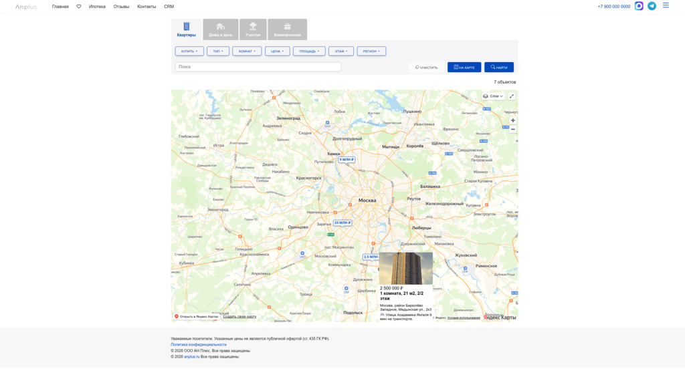The image size is (685, 387).
Task: Select the 25 млн ₽ map marker
Action: (x=342, y=223)
